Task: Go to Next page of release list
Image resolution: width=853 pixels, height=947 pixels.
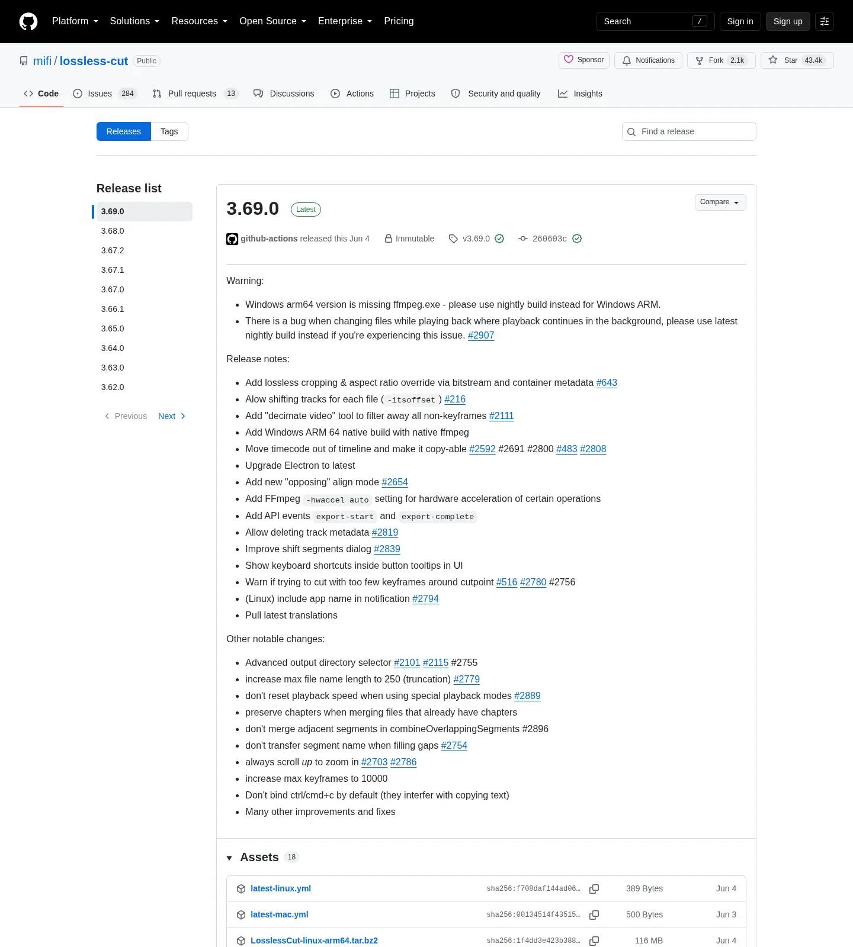Action: [x=172, y=416]
